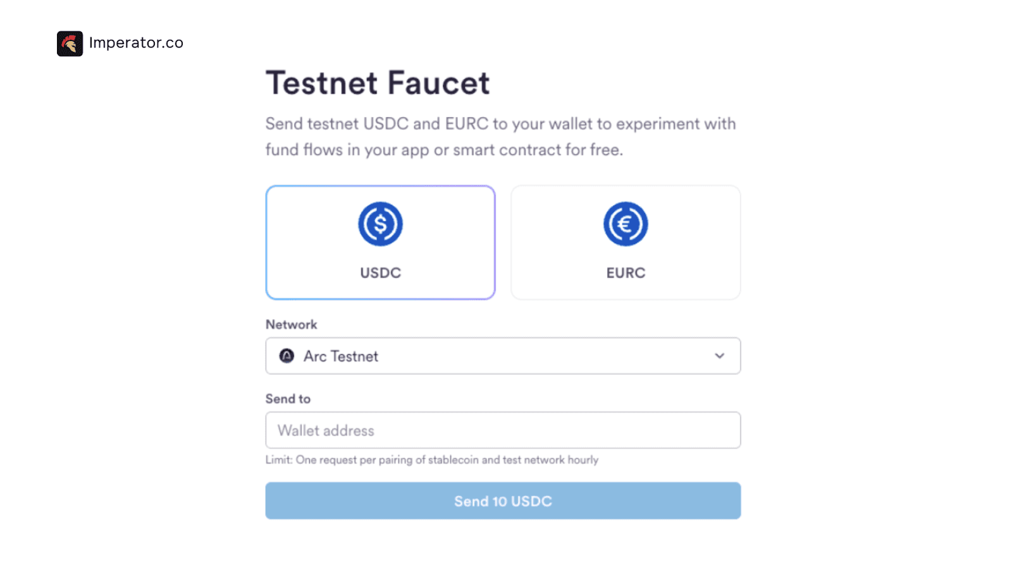Viewport: 1012px width, 569px height.
Task: Click the 'fund flows in your app' text line
Action: (x=444, y=150)
